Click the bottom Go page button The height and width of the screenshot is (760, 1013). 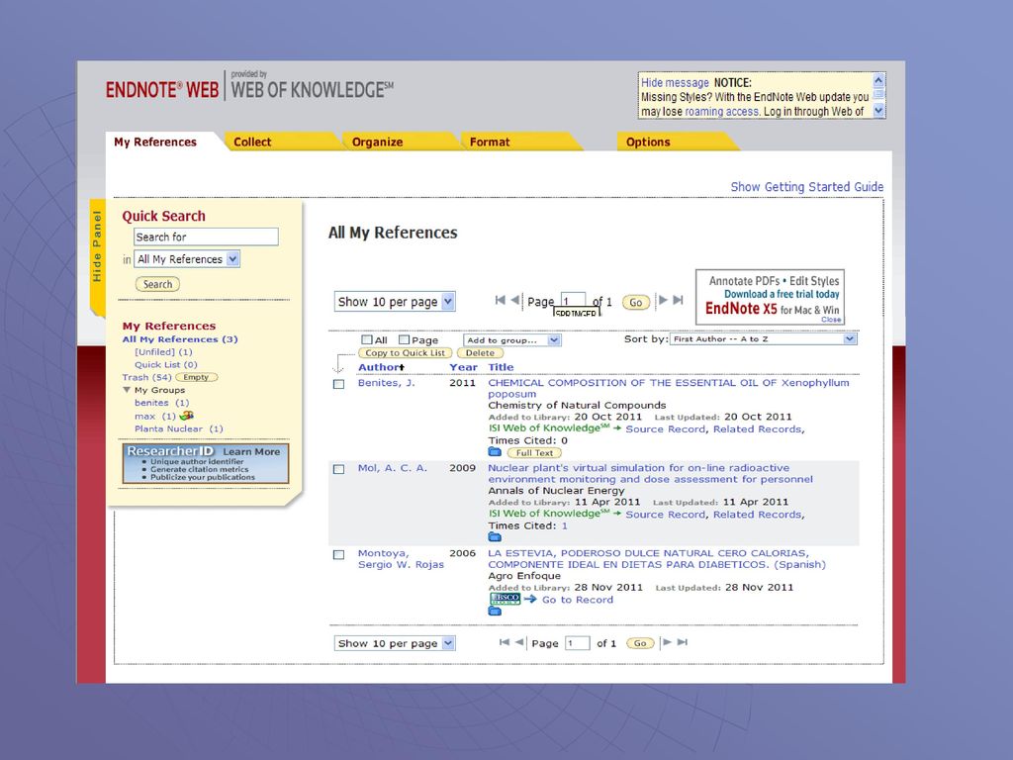pos(640,643)
